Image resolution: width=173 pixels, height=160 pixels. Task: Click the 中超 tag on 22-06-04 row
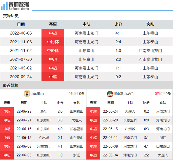point(93,155)
